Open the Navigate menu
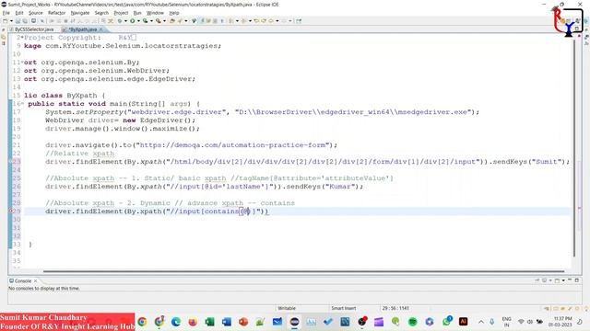The width and height of the screenshot is (590, 331). [80, 13]
